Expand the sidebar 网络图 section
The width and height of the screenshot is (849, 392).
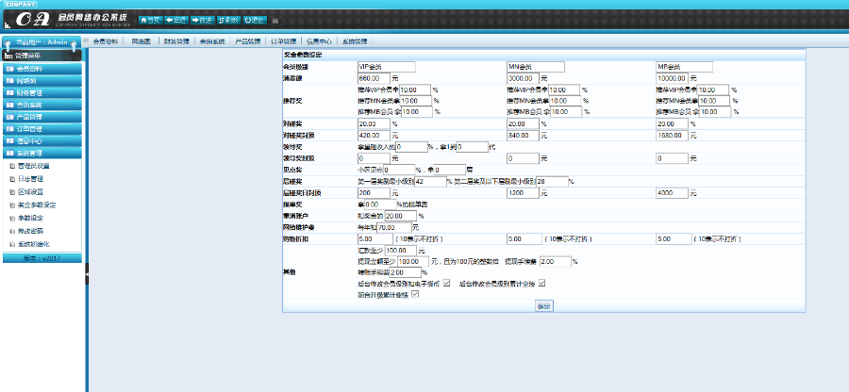point(42,80)
